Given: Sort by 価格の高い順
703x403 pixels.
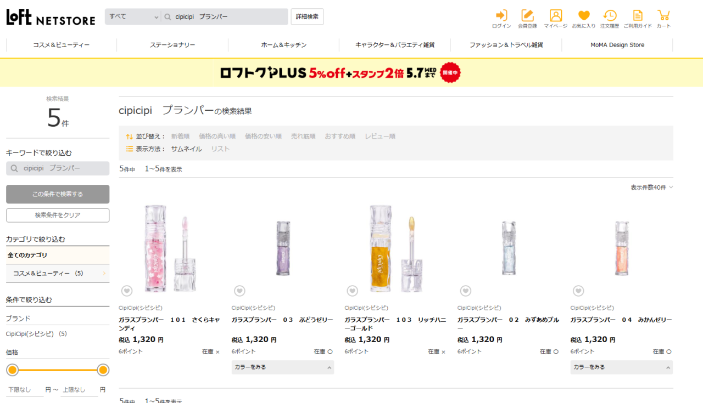Looking at the screenshot, I should [217, 136].
